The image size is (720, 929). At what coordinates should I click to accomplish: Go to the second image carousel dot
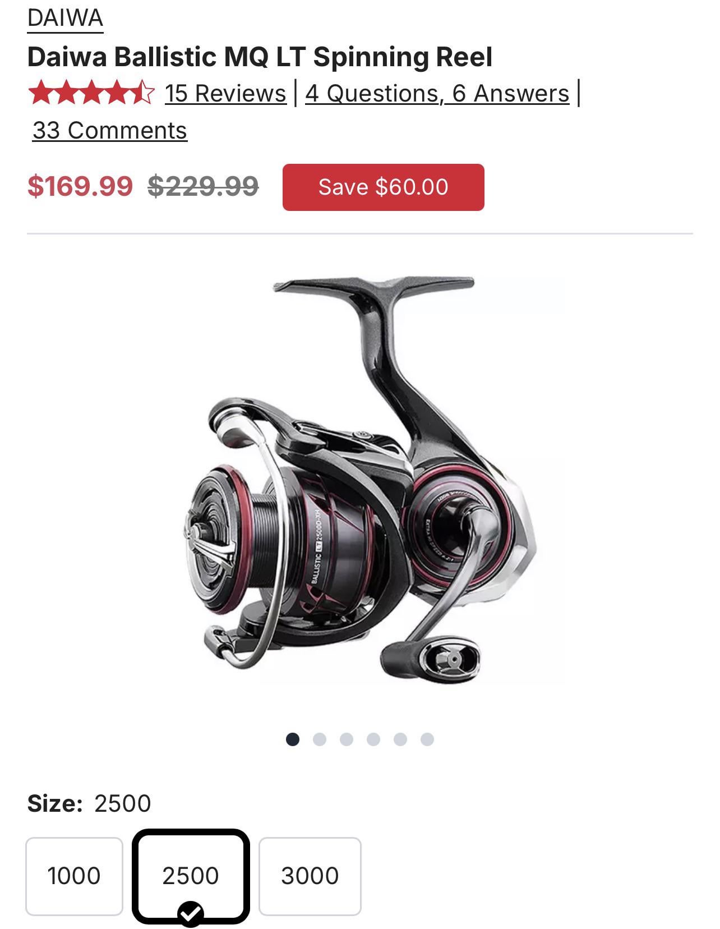pyautogui.click(x=320, y=739)
